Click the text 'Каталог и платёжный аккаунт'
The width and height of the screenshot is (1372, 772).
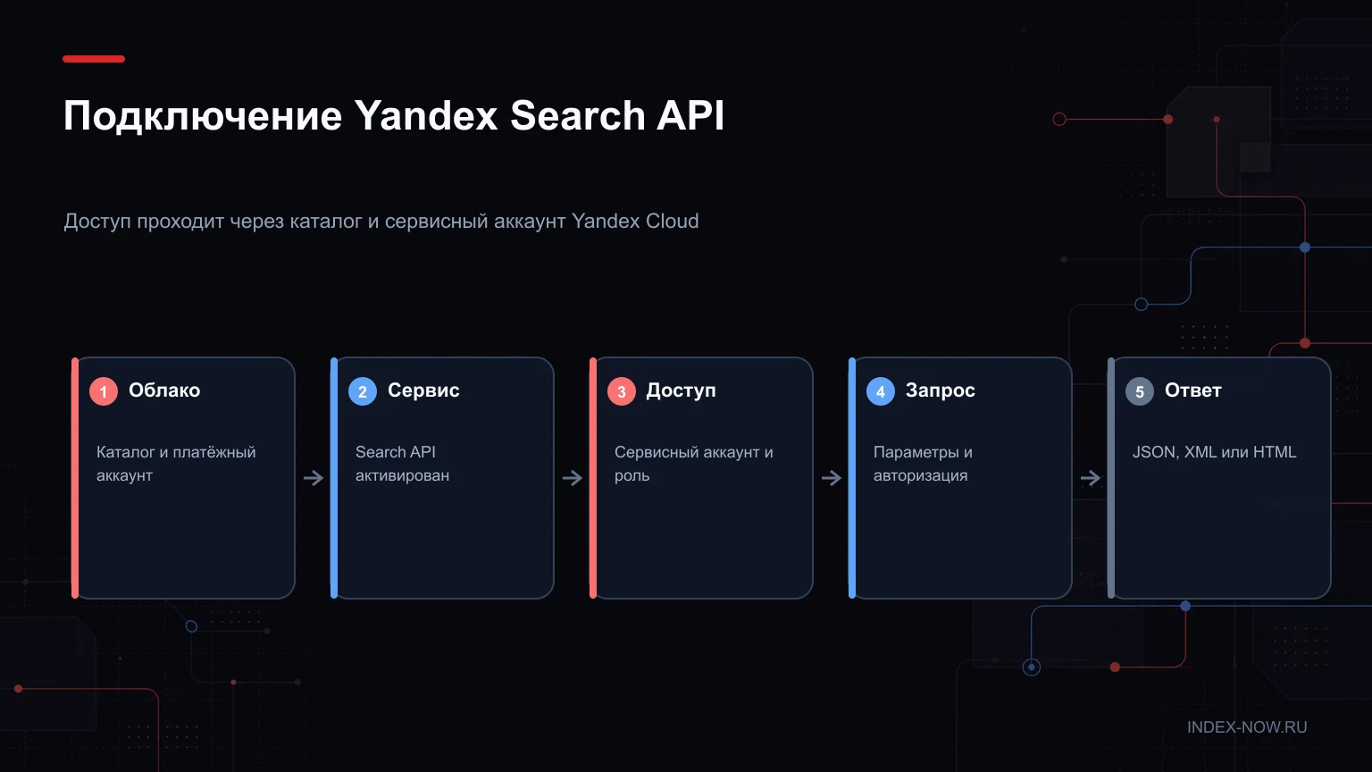pos(176,464)
